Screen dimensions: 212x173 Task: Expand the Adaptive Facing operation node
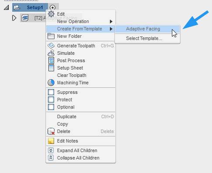(14, 18)
